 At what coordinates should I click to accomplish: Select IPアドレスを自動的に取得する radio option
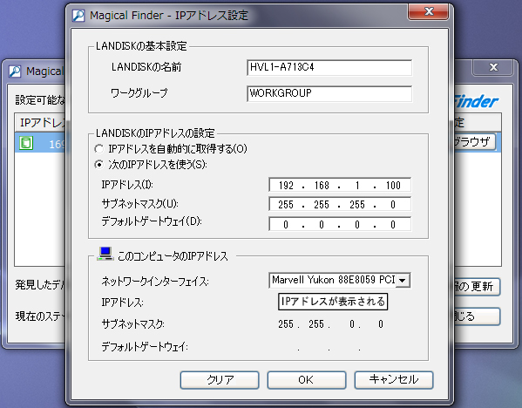(x=98, y=149)
